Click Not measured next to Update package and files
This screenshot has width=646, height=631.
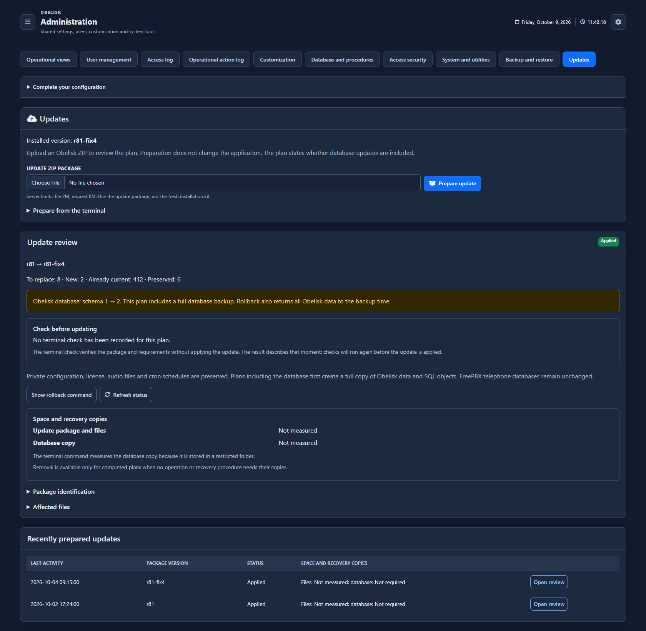pyautogui.click(x=298, y=431)
